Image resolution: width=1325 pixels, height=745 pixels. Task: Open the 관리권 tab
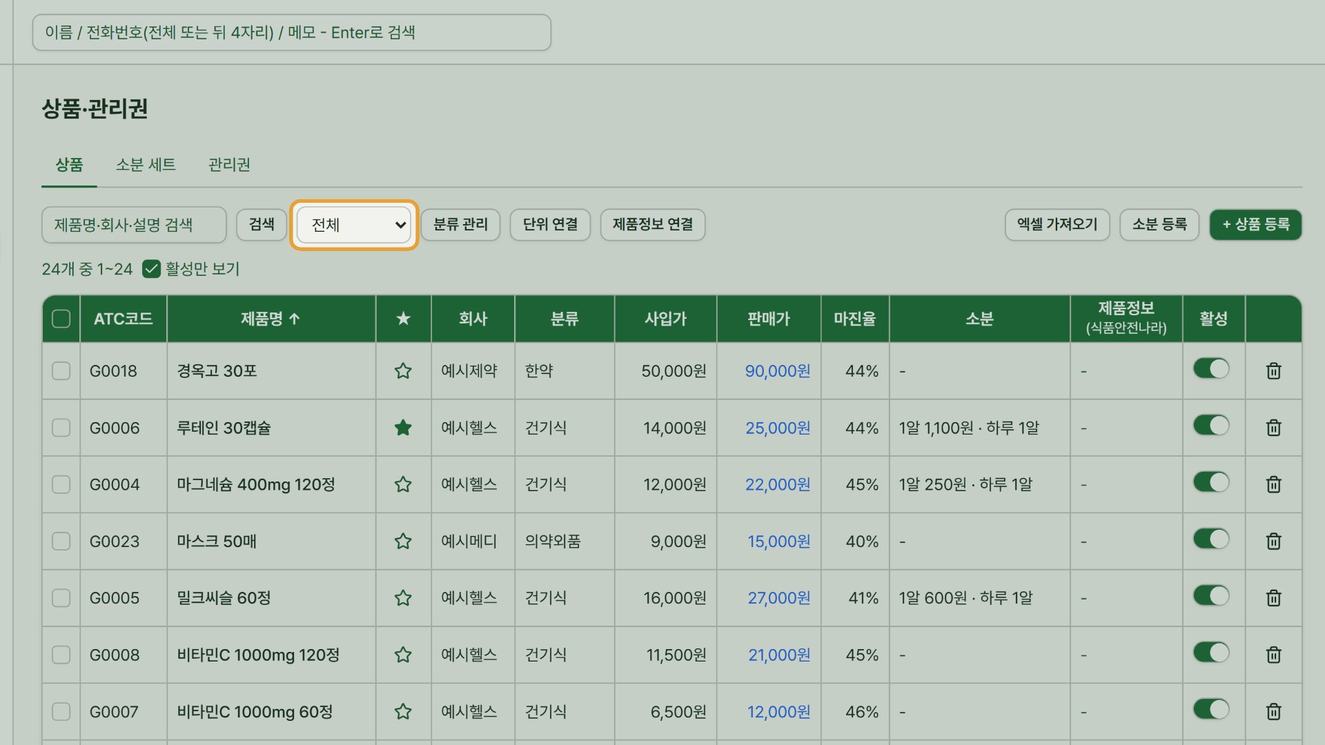point(229,165)
